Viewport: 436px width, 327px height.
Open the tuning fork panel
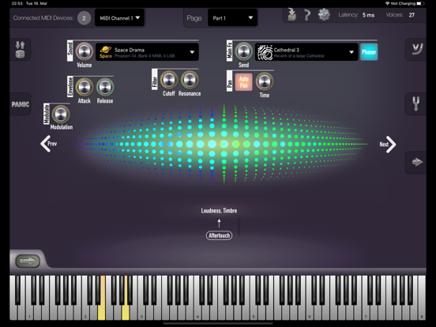tap(416, 103)
